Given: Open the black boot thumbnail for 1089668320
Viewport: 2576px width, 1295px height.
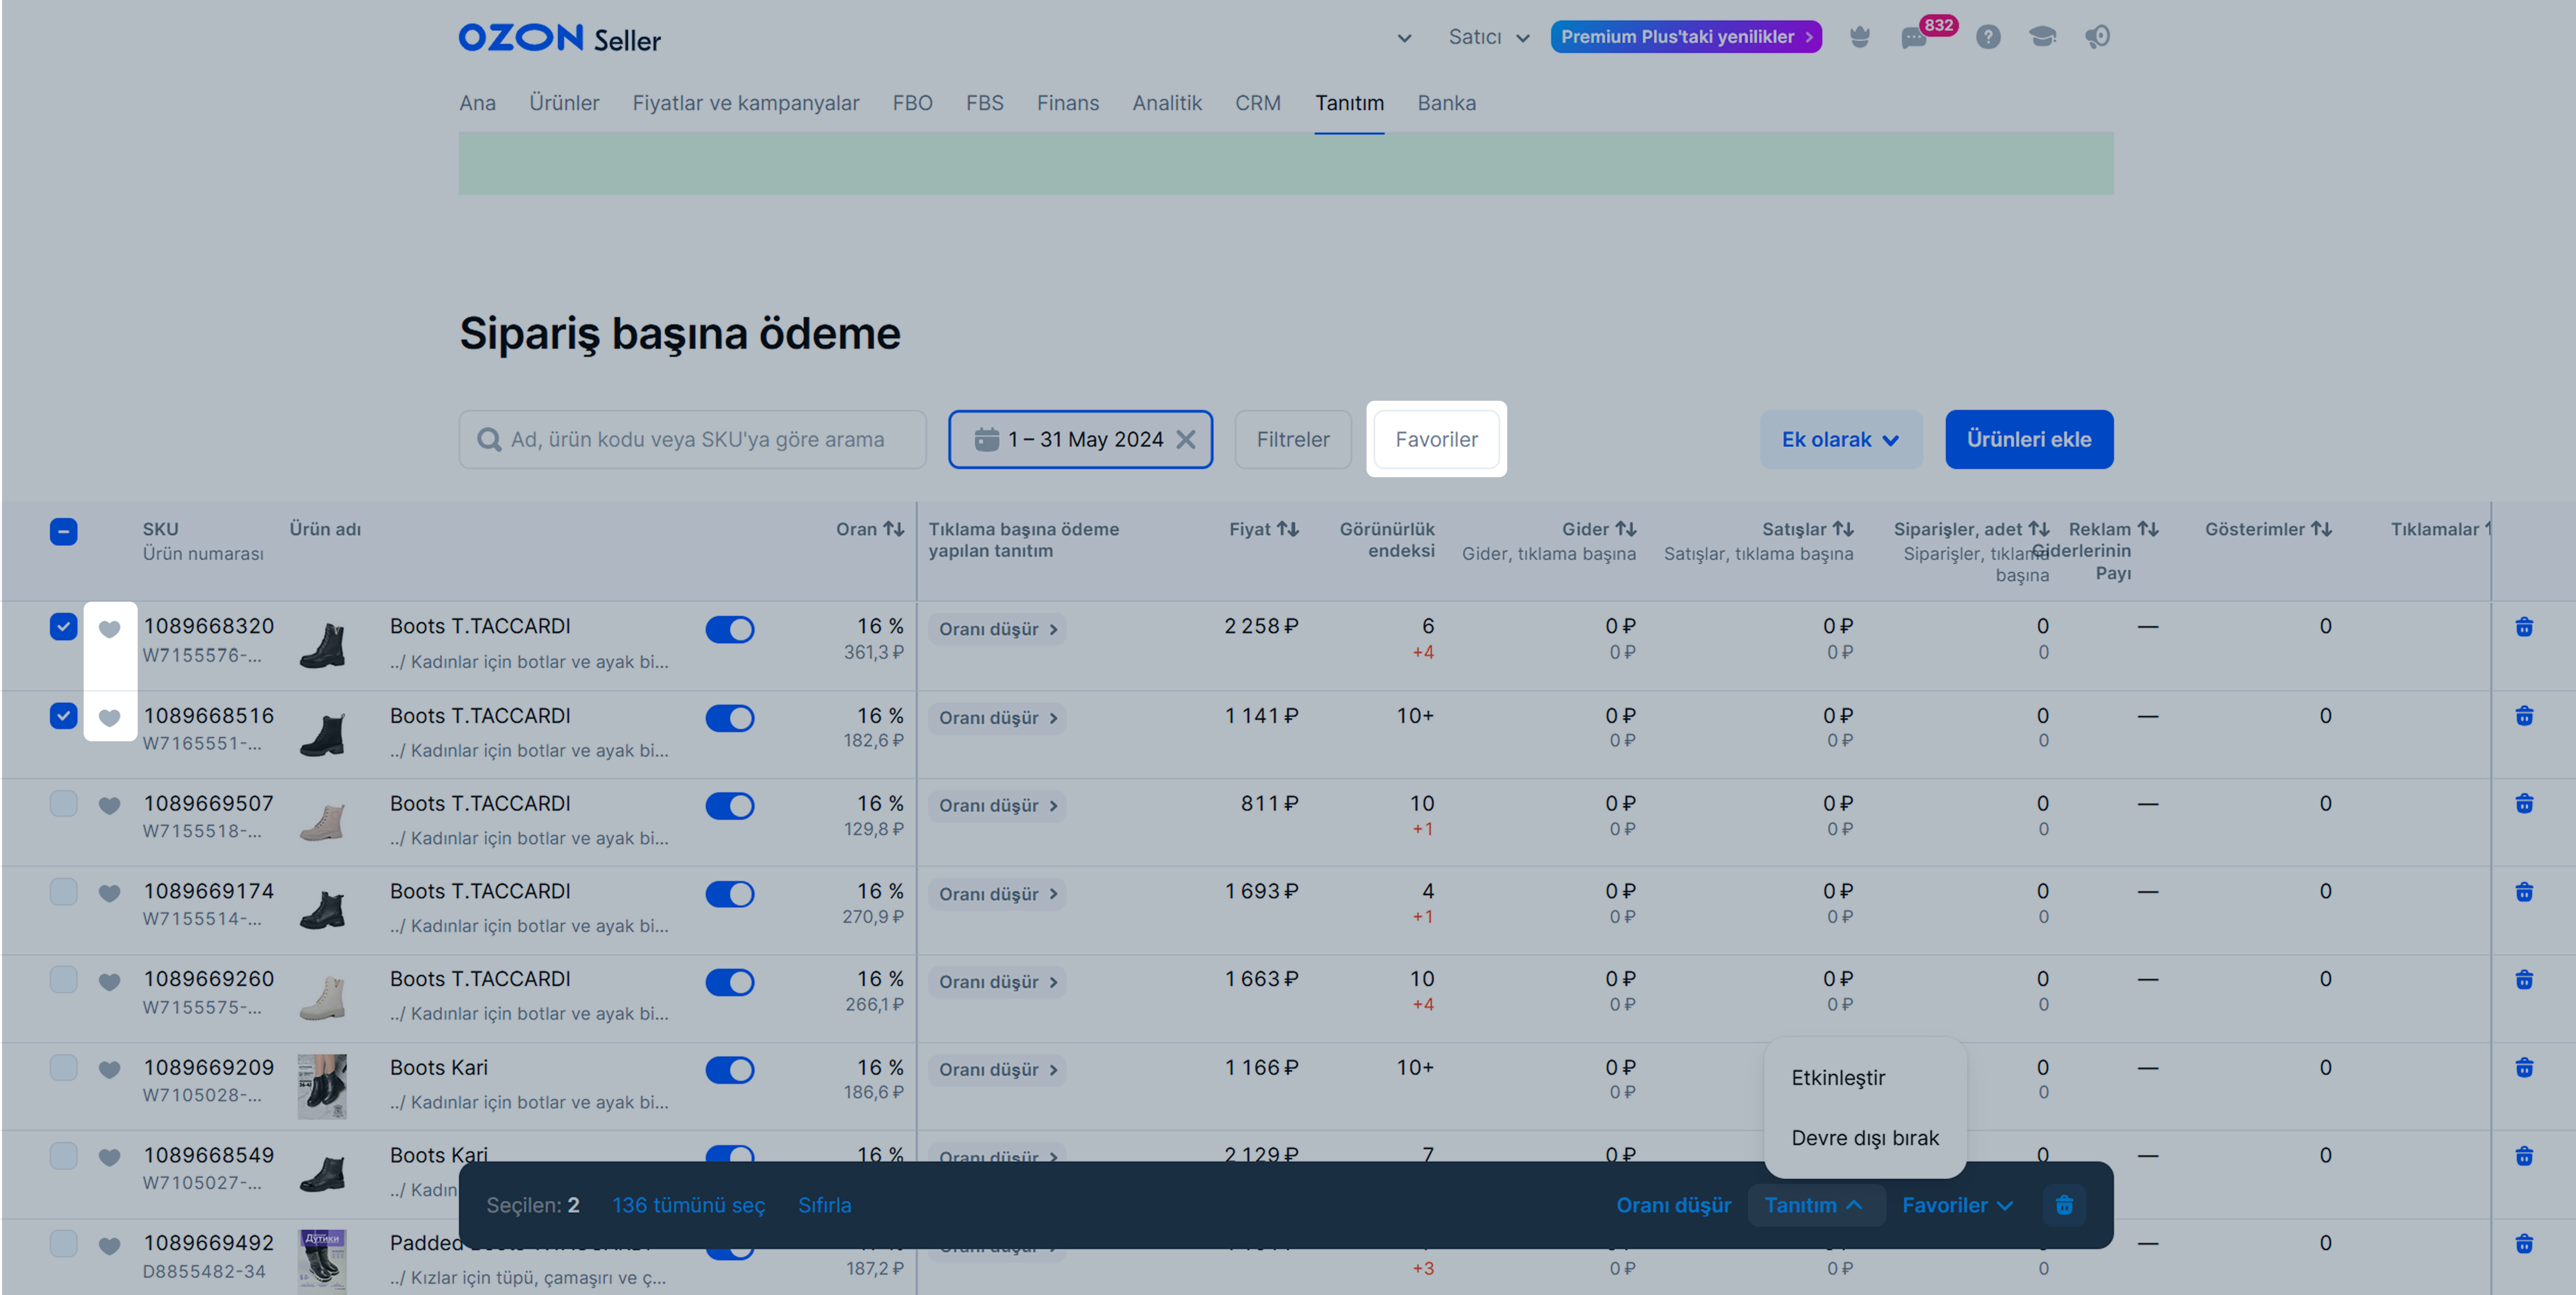Looking at the screenshot, I should (322, 645).
